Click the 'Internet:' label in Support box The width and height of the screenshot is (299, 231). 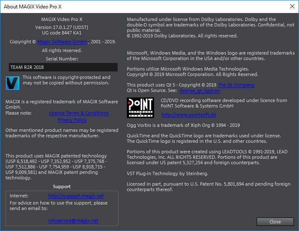pos(19,196)
